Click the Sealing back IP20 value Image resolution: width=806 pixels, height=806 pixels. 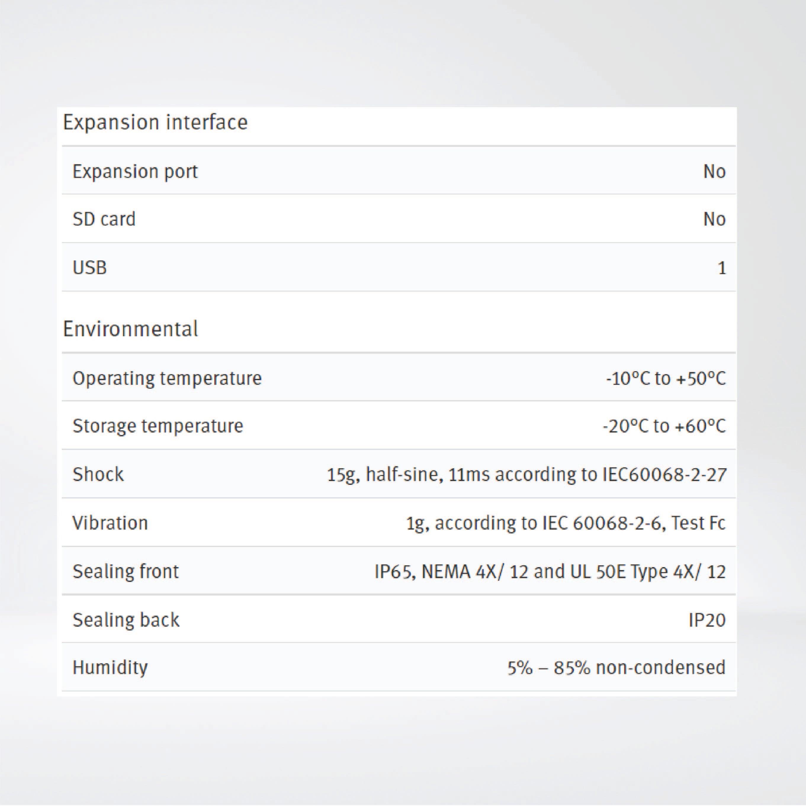tap(707, 620)
